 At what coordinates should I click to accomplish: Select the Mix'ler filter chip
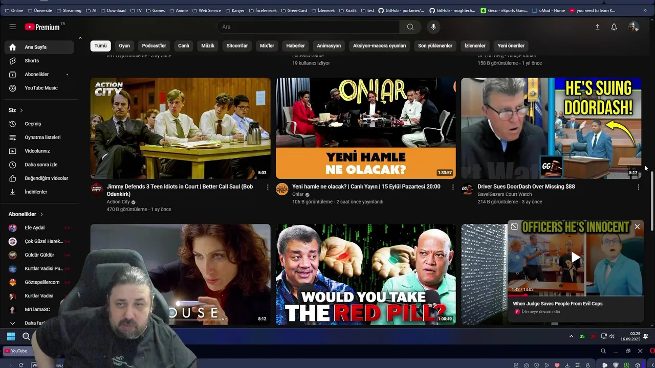click(x=267, y=45)
